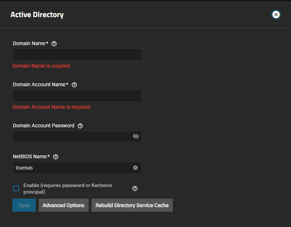Viewport: 291px width, 227px height.
Task: Close the Active Directory panel
Action: (276, 15)
